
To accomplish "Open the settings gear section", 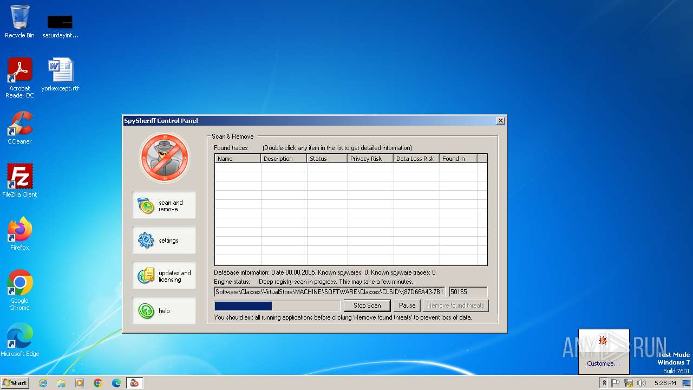I will (x=164, y=240).
